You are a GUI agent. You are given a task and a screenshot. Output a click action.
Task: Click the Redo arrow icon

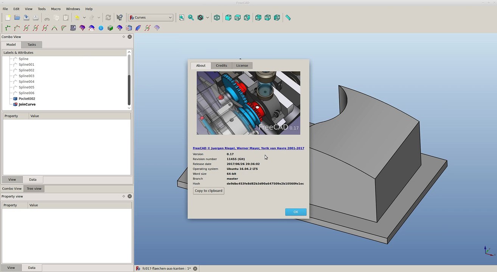[92, 17]
